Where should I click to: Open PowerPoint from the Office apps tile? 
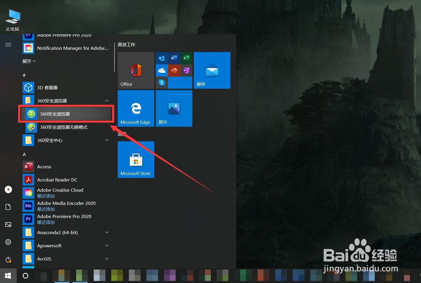(174, 71)
